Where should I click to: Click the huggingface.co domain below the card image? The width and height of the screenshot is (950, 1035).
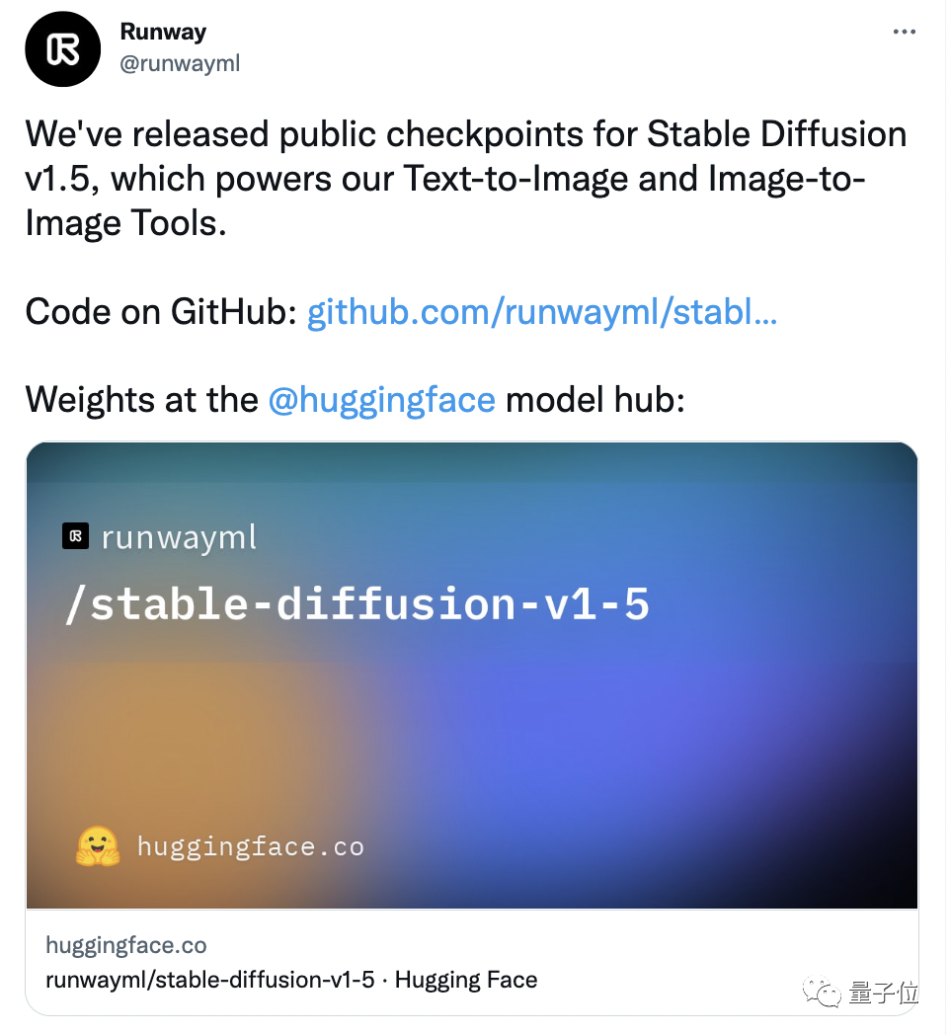(x=126, y=945)
